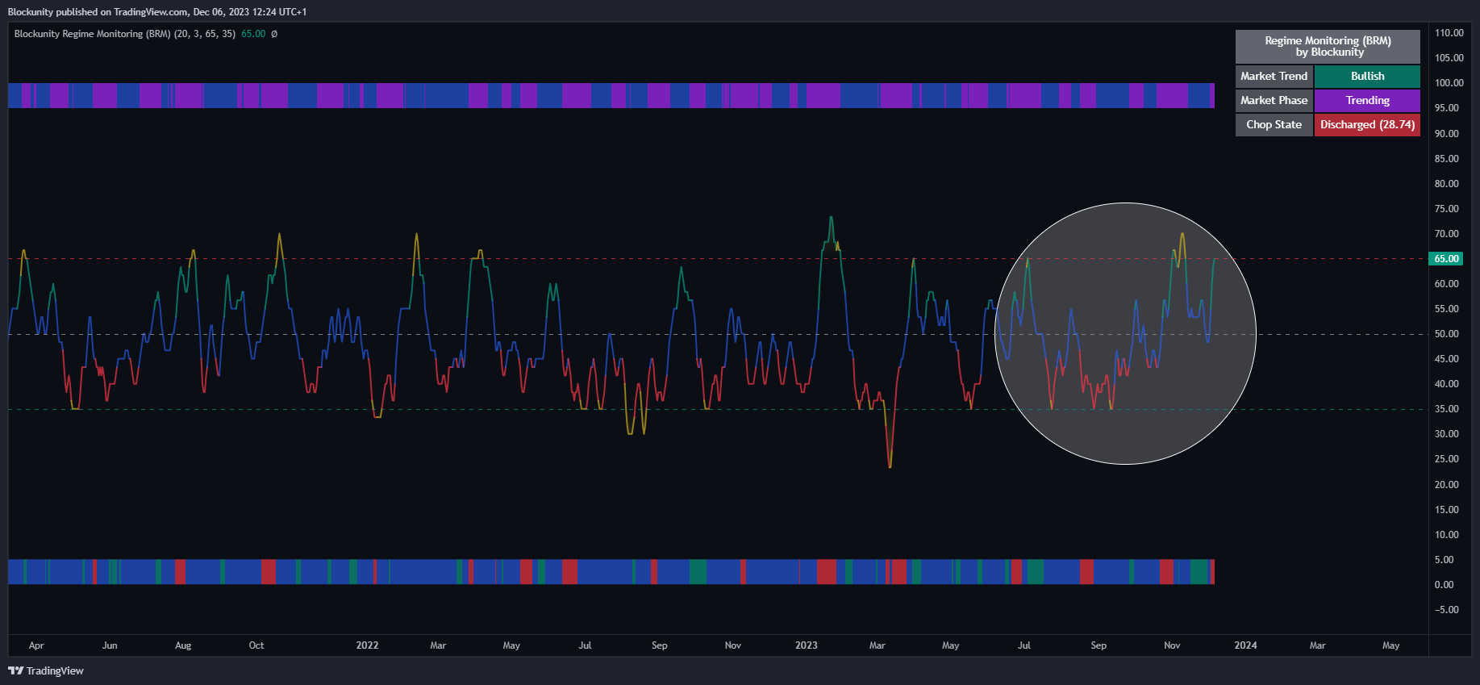Click the null symbol after 65.00 in legend
Viewport: 1480px width, 685px height.
point(274,34)
